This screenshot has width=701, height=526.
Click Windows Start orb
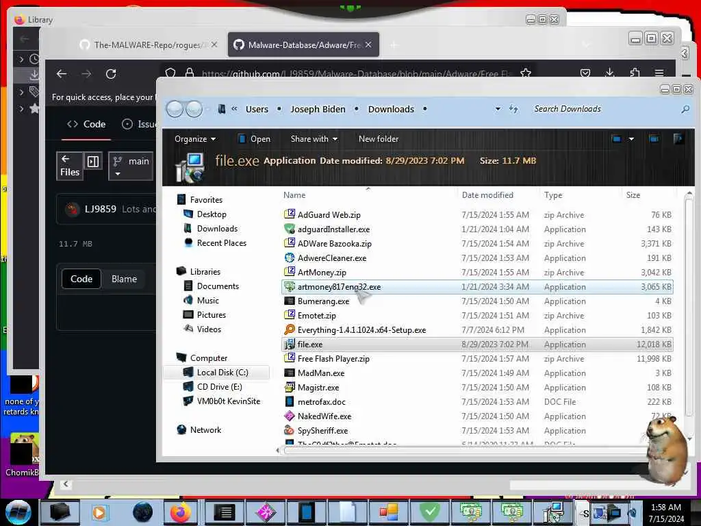[x=18, y=512]
